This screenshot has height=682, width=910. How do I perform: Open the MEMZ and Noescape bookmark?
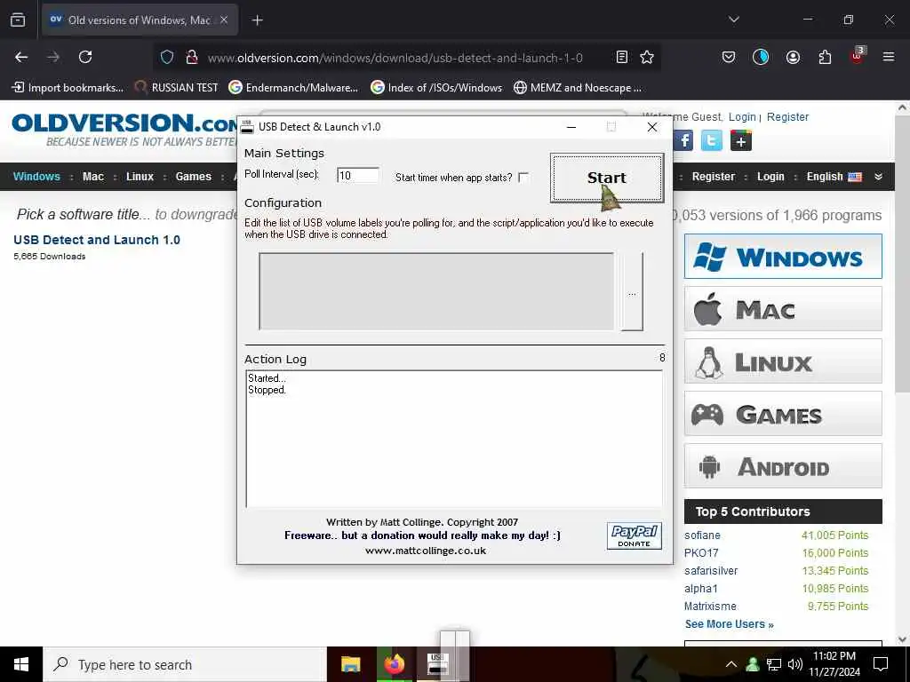click(x=578, y=88)
